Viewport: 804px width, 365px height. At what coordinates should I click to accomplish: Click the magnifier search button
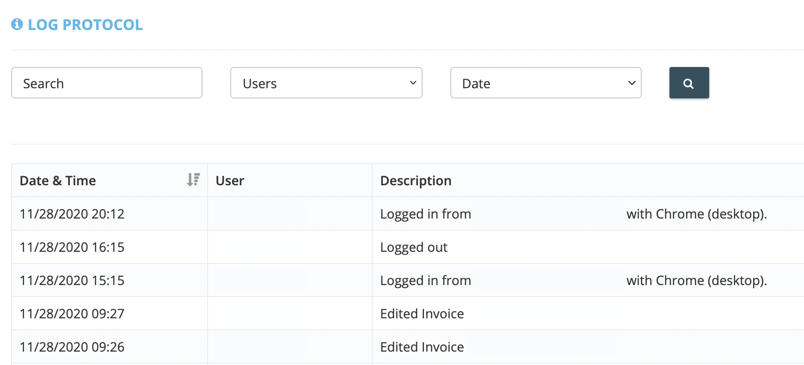[689, 83]
